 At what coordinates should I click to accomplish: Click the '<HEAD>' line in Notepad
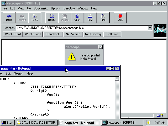tap(20, 83)
